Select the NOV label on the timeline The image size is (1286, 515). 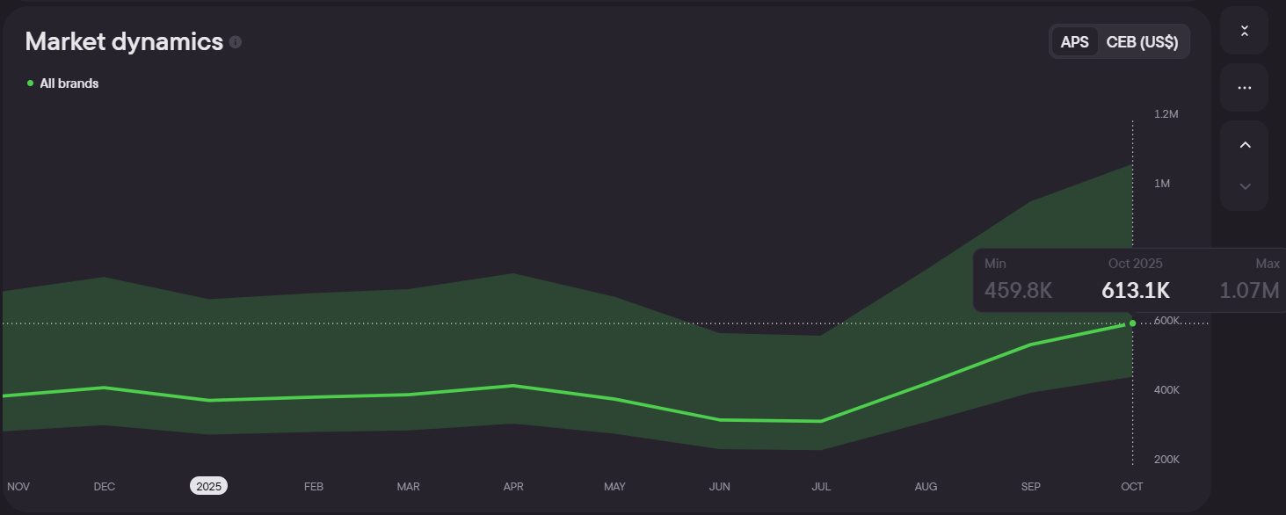click(x=18, y=486)
